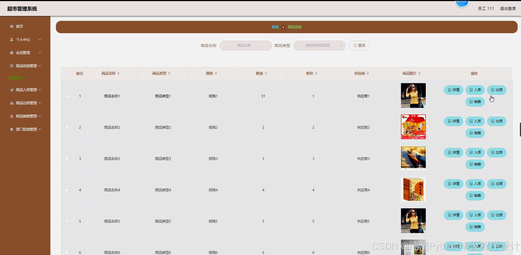This screenshot has width=521, height=255.
Task: Tick the checkbox for row 商品名称3
Action: pyautogui.click(x=67, y=159)
